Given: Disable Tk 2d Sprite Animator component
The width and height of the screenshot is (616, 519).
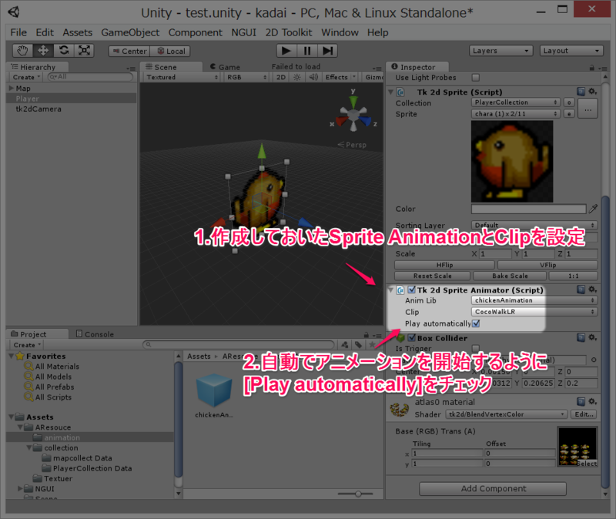Looking at the screenshot, I should [x=412, y=290].
